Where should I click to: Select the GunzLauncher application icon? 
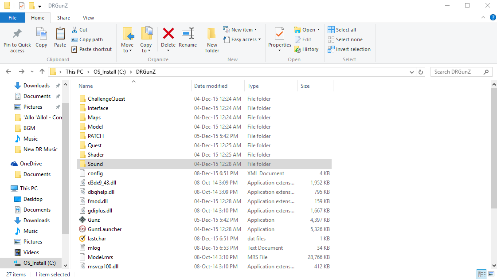(82, 229)
